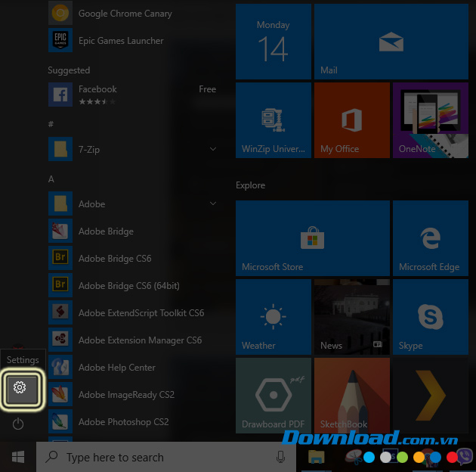The height and width of the screenshot is (472, 476).
Task: Open Adobe Help Center
Action: 132,367
